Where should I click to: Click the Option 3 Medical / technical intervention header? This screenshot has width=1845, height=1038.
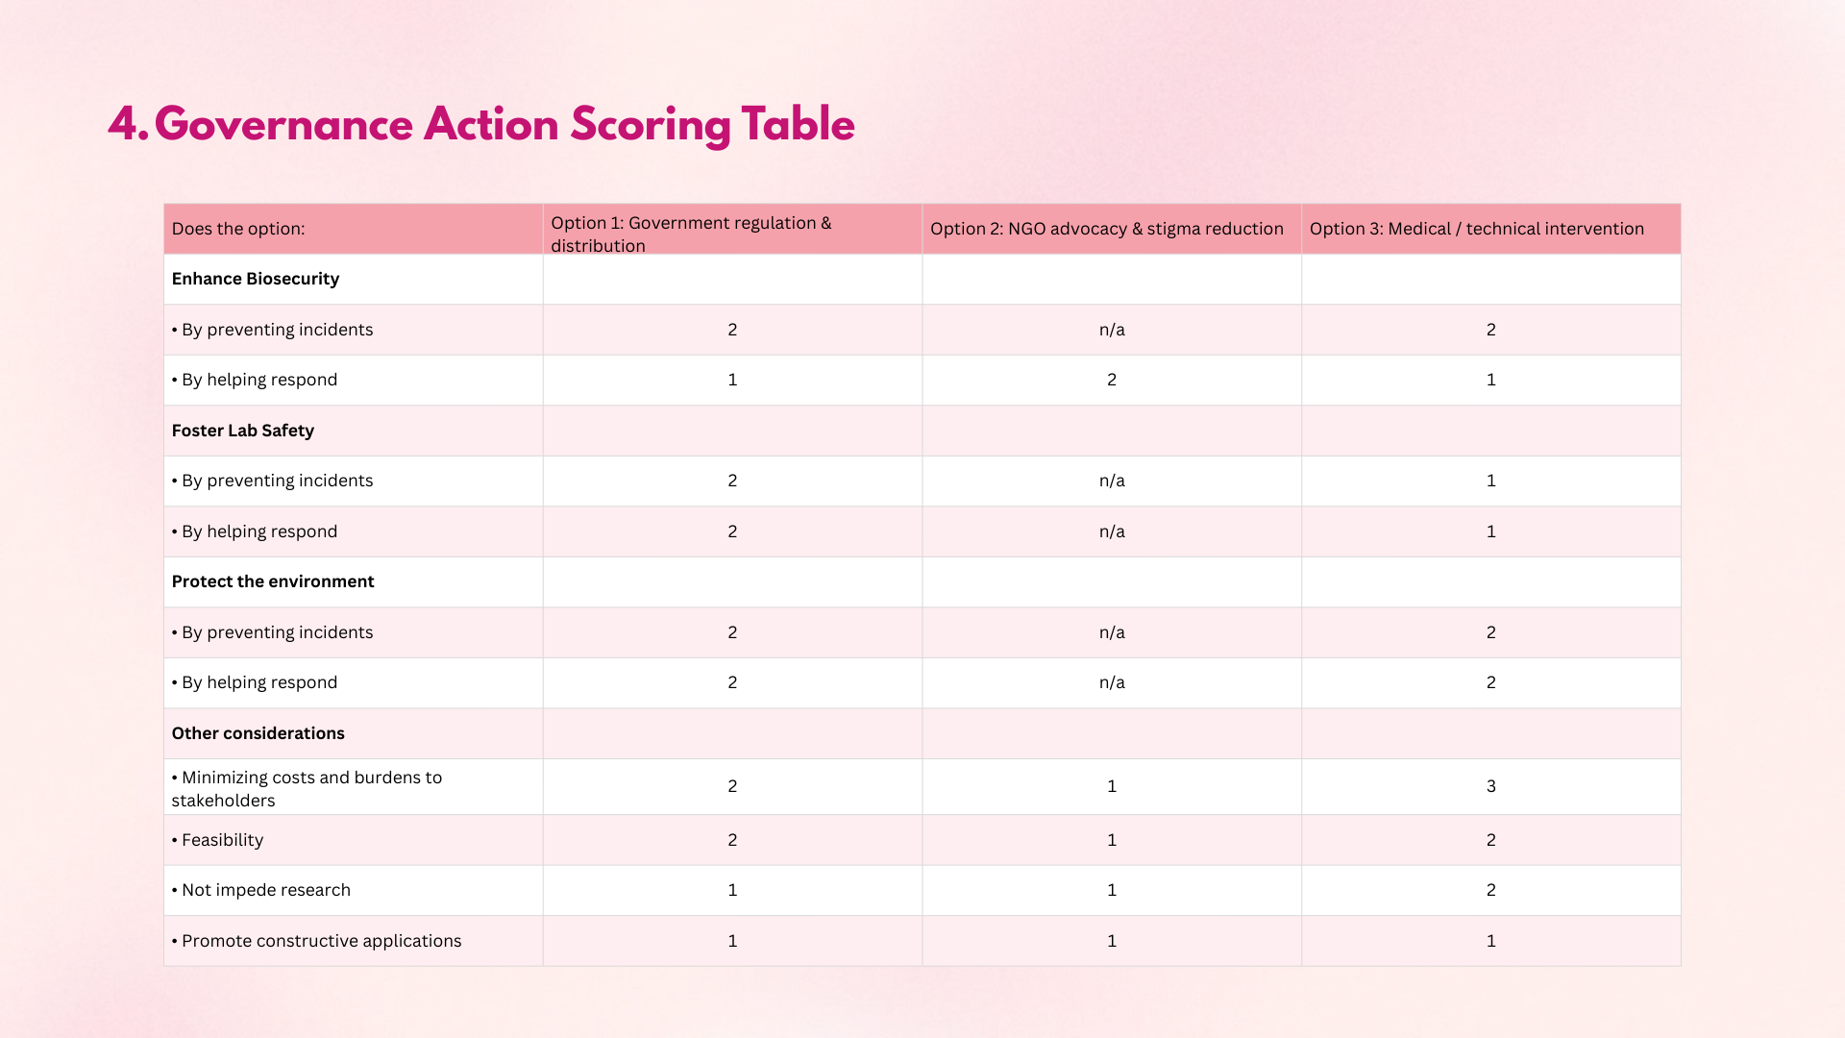(1476, 229)
